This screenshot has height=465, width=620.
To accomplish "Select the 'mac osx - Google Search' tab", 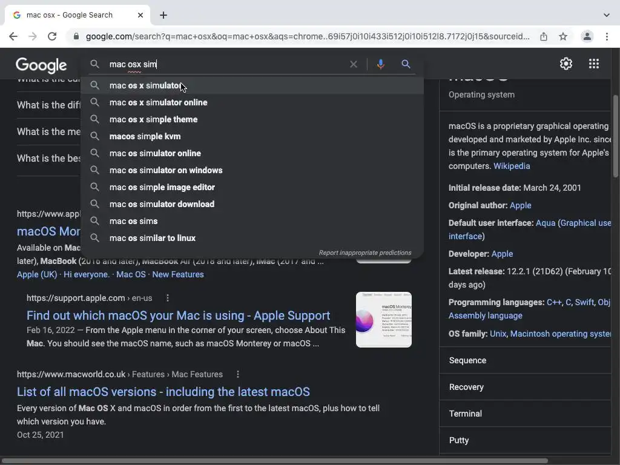I will point(77,15).
